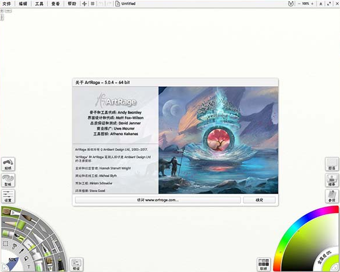Open the Layers panel button
Screen dimensions: 340x272
pyautogui.click(x=332, y=164)
